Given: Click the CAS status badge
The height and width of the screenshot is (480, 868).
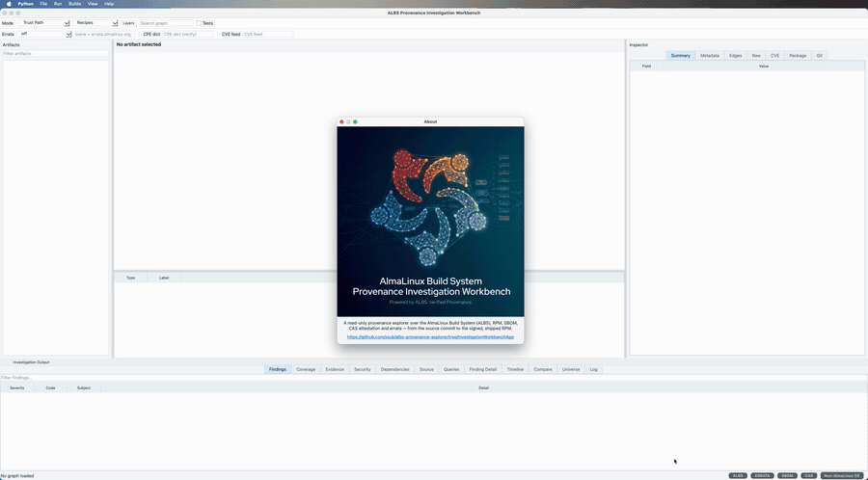Looking at the screenshot, I should pos(809,475).
